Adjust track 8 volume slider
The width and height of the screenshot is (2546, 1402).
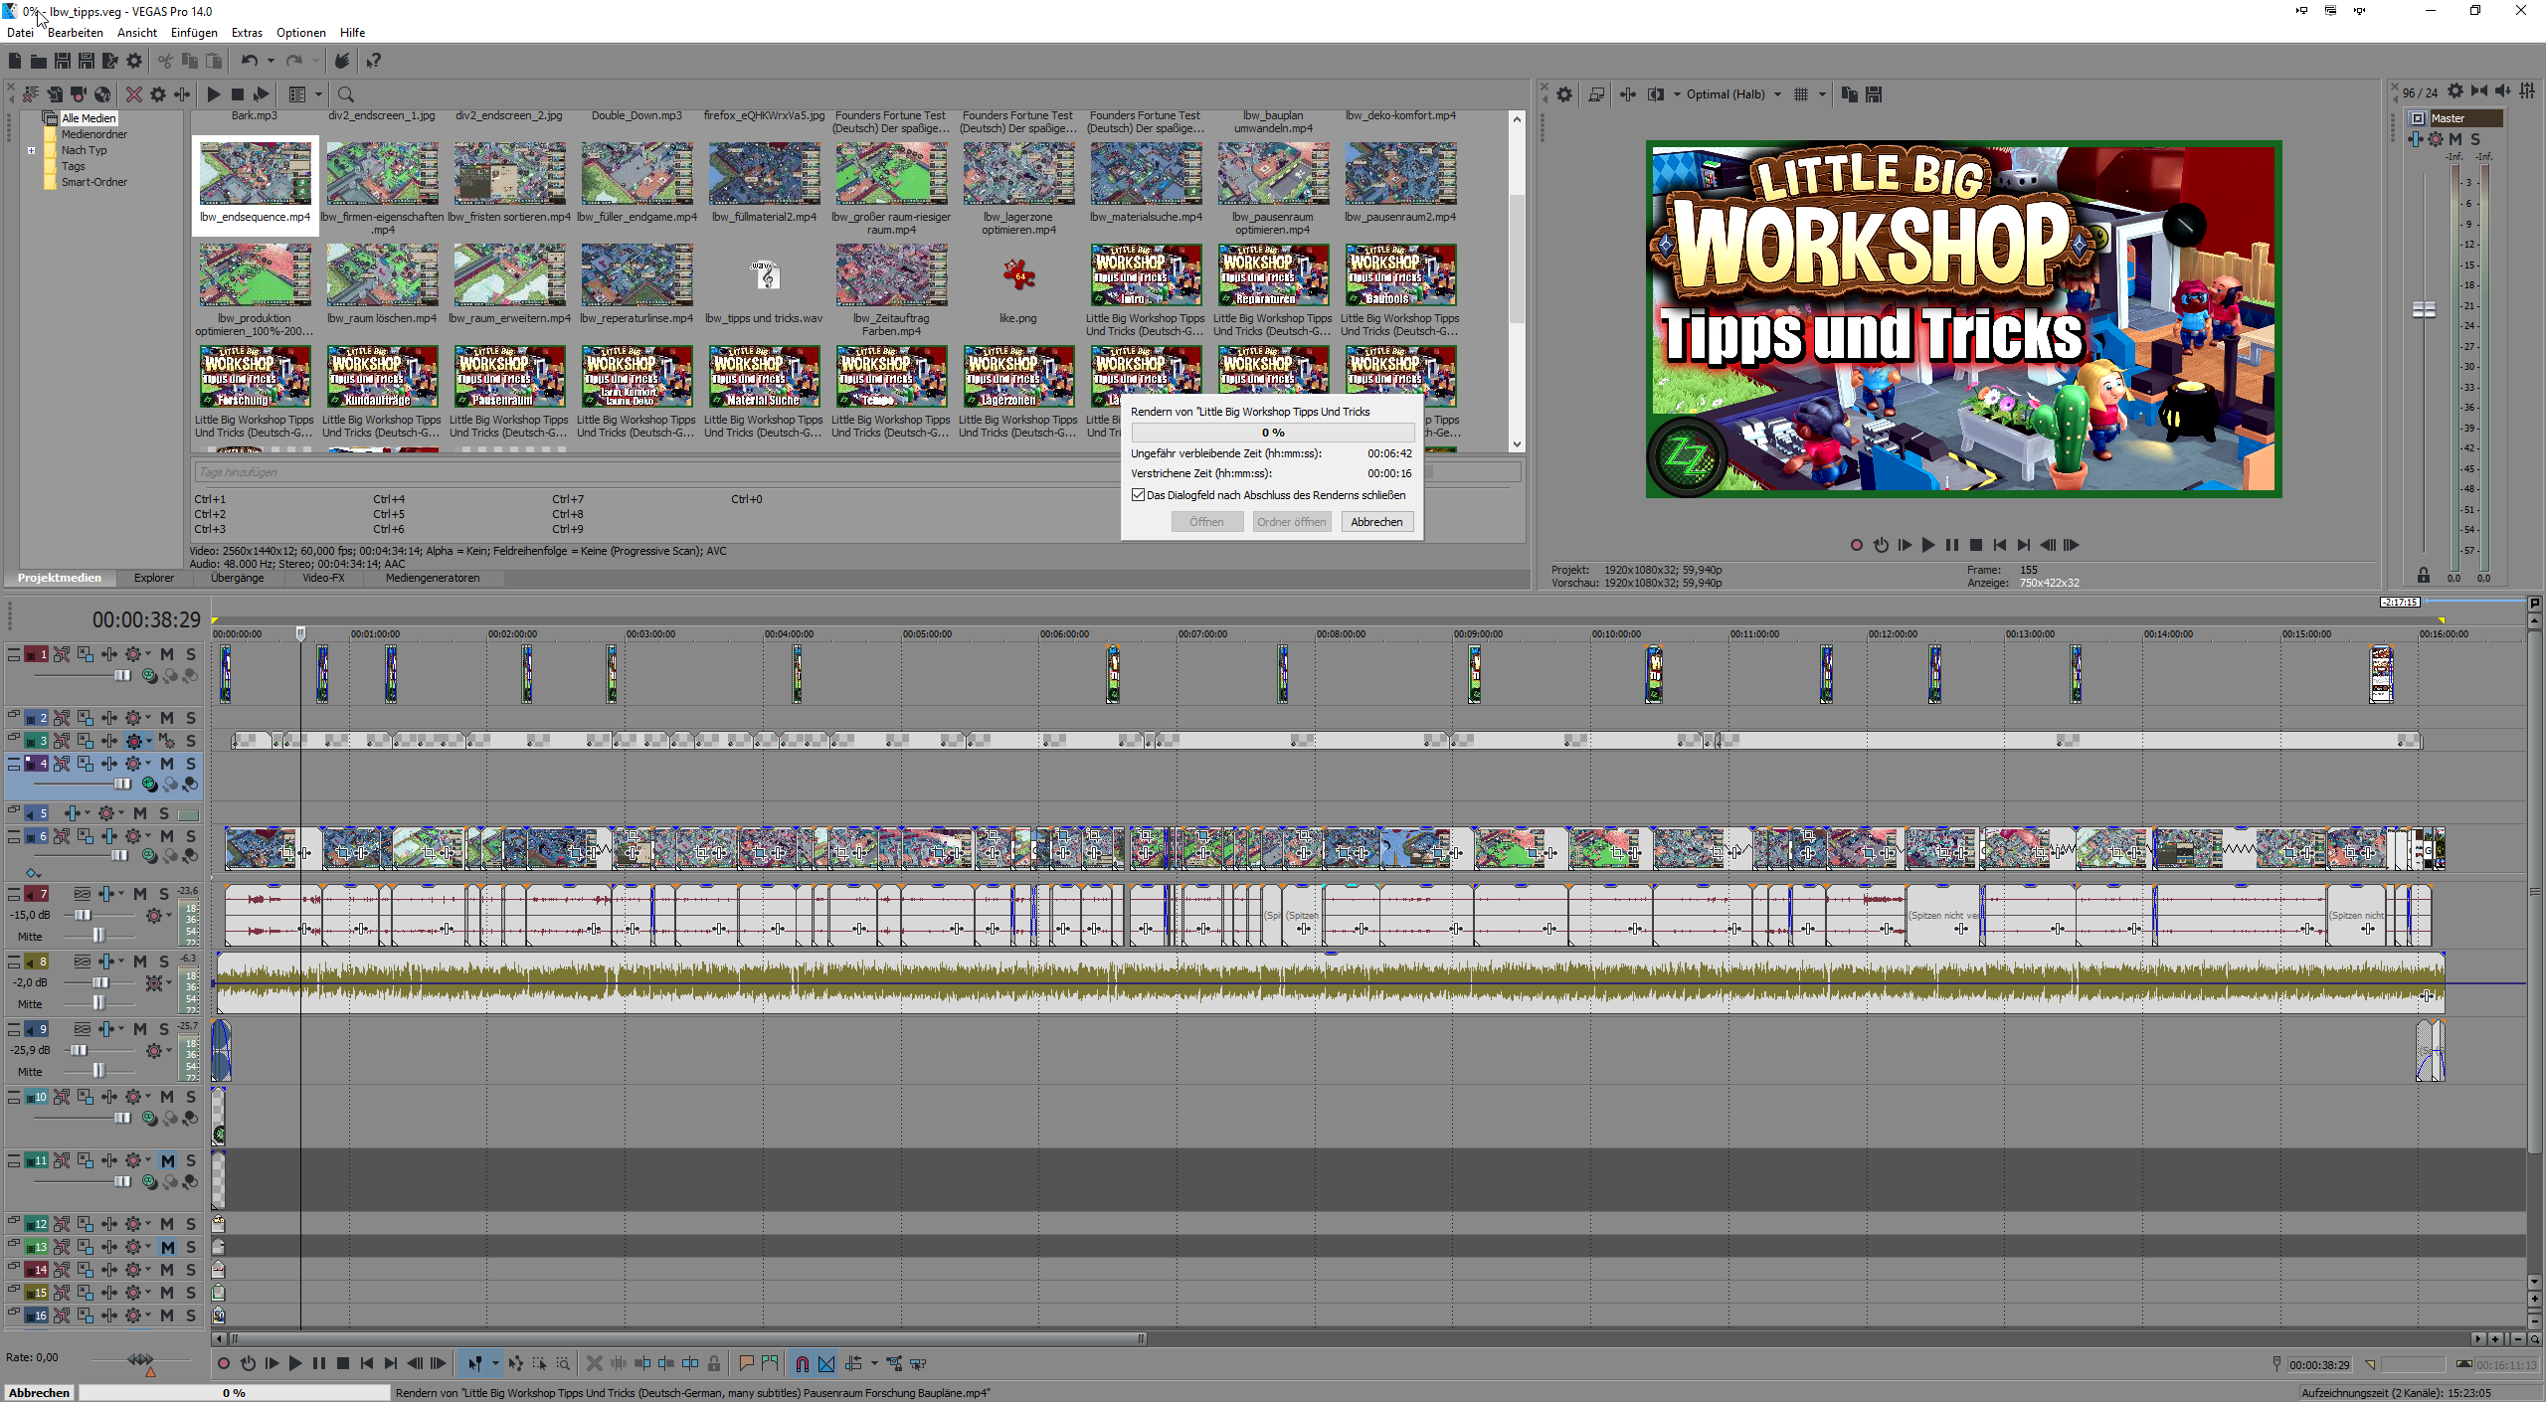click(x=99, y=982)
